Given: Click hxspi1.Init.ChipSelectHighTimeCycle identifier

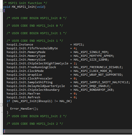Looking at the screenshot, I should pyautogui.click(x=38, y=63).
